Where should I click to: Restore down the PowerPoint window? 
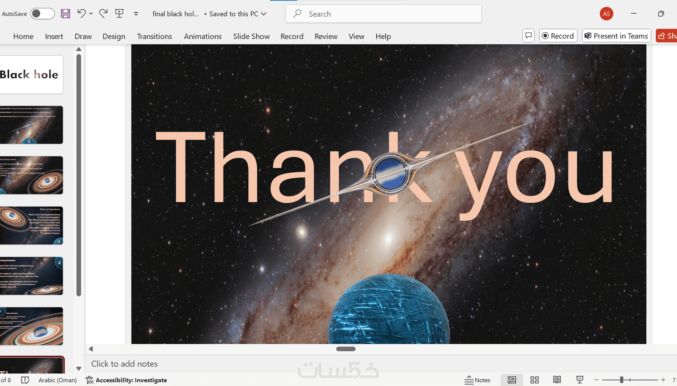coord(661,14)
